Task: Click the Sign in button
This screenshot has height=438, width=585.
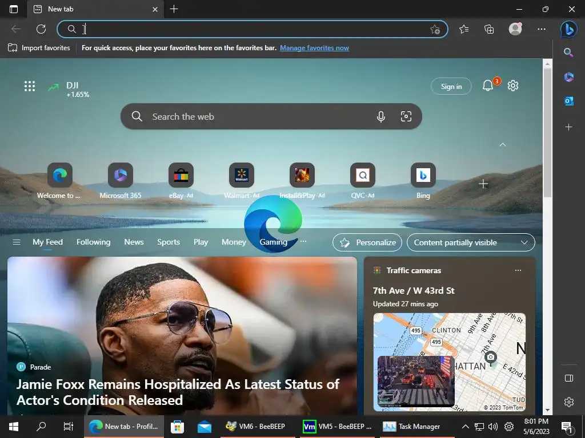Action: [451, 87]
